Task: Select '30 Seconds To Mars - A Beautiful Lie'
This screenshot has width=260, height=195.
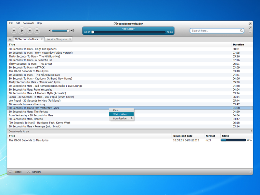Action: coord(130,60)
